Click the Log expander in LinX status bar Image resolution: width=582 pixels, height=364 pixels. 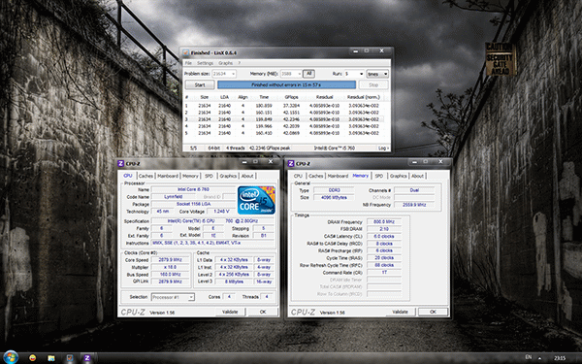click(x=384, y=148)
